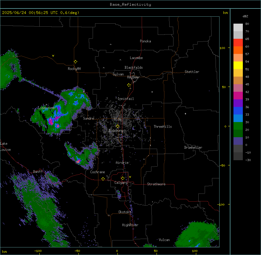Click the yellow diamond marker below Cochrane

tap(103, 179)
